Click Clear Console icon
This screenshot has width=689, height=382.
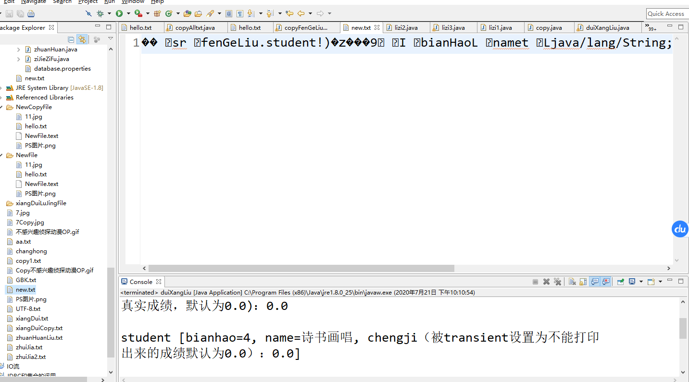coord(572,282)
